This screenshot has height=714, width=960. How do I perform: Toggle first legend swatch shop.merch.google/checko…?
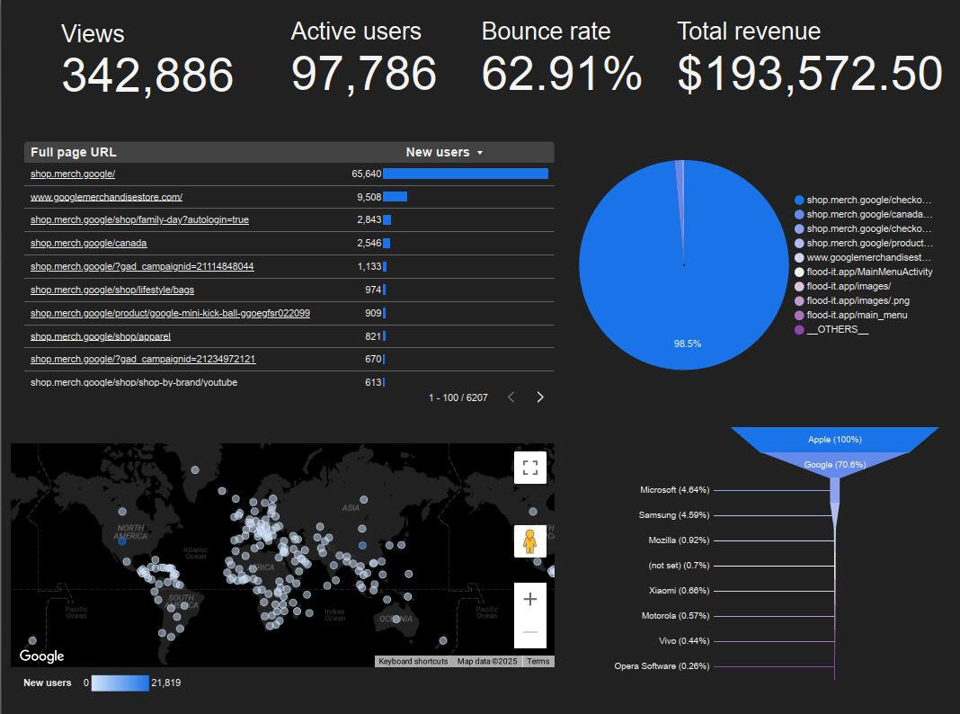799,201
